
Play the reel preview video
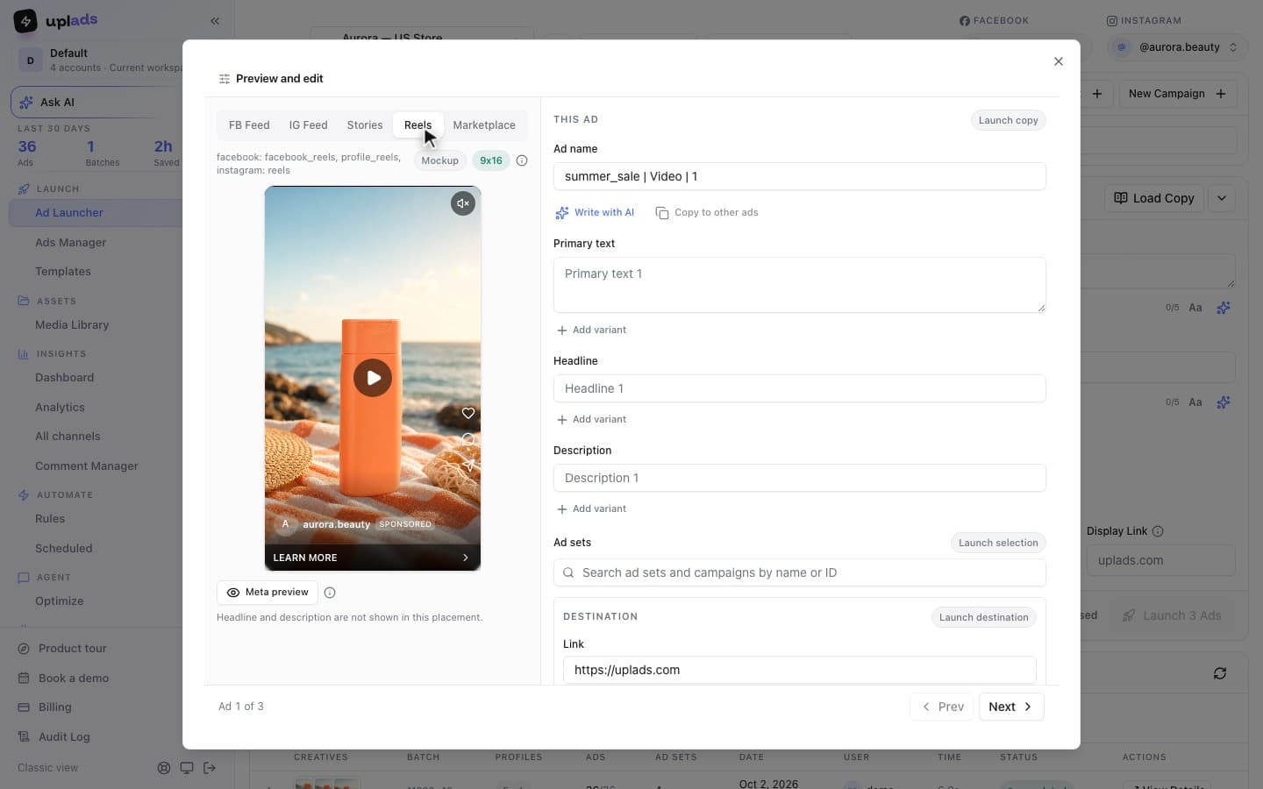pos(373,378)
